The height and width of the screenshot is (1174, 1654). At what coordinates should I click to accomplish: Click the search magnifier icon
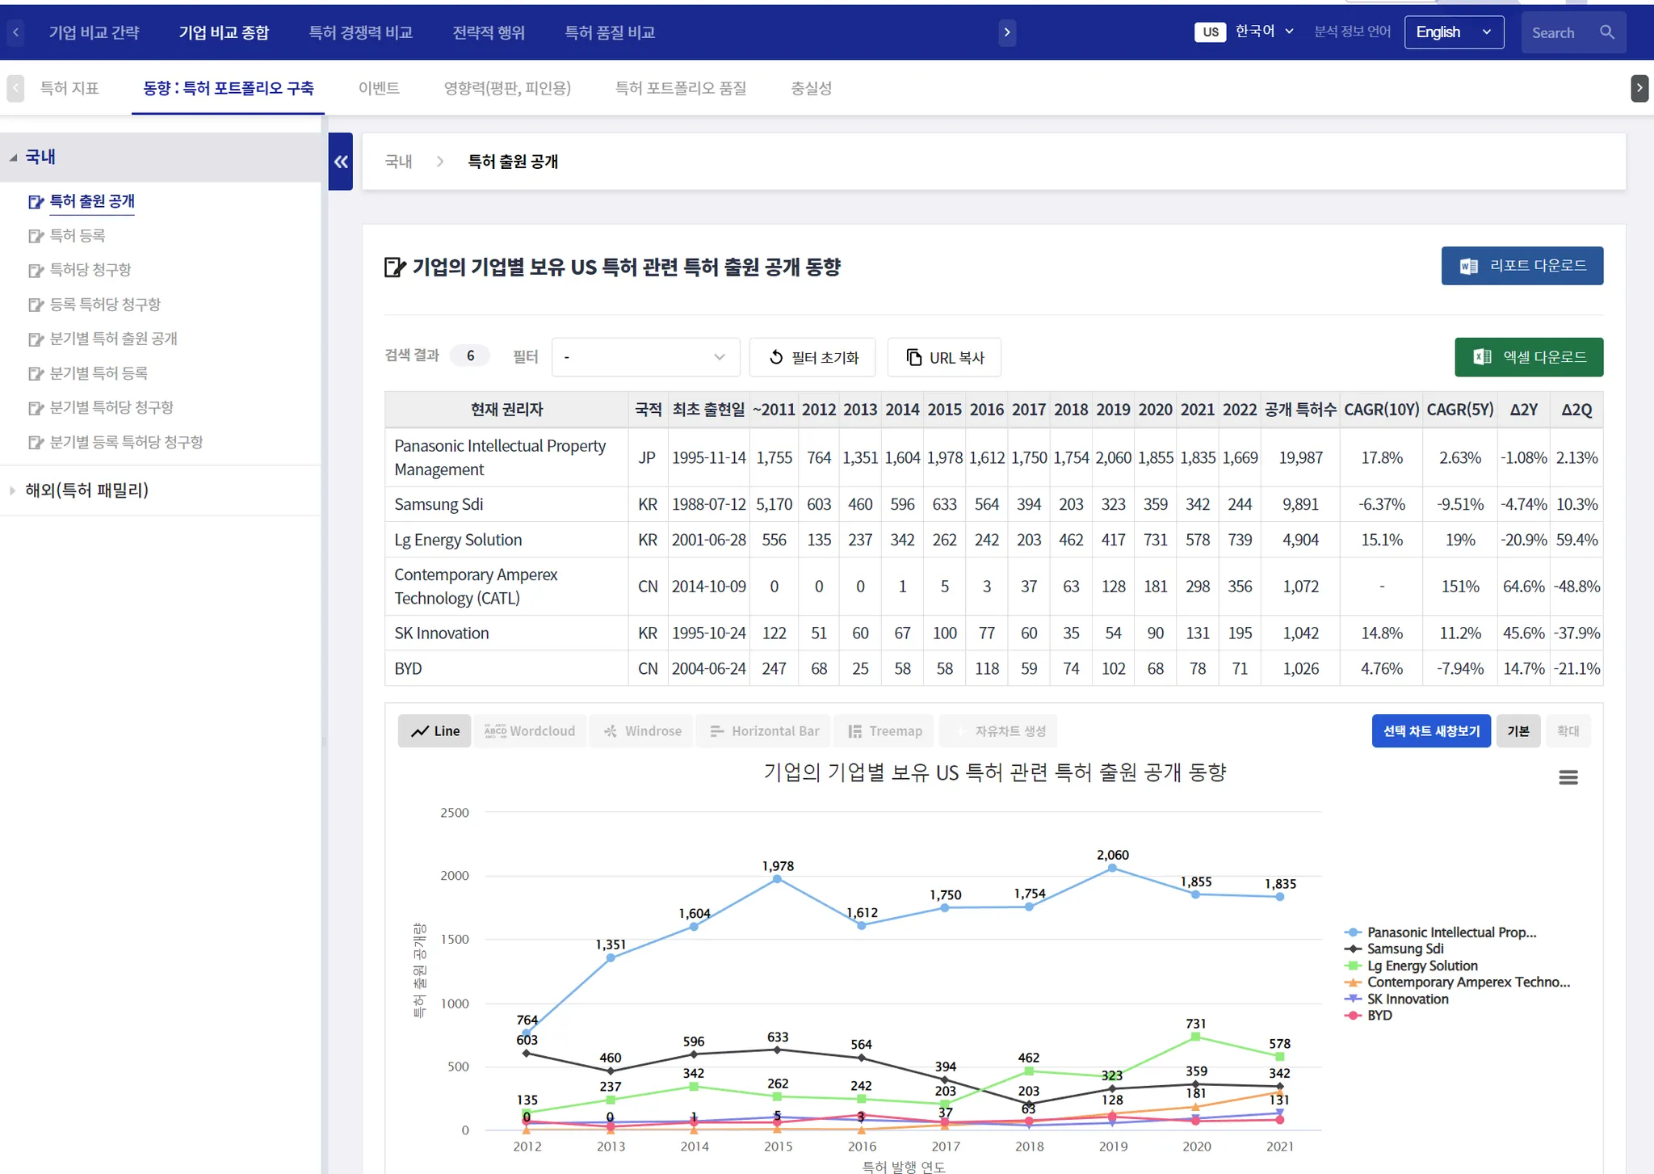point(1606,32)
